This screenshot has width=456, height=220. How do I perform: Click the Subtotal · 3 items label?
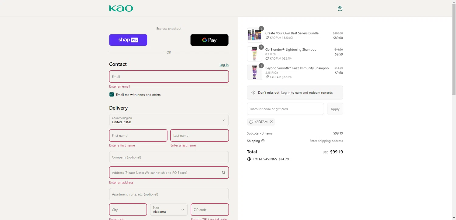[260, 133]
